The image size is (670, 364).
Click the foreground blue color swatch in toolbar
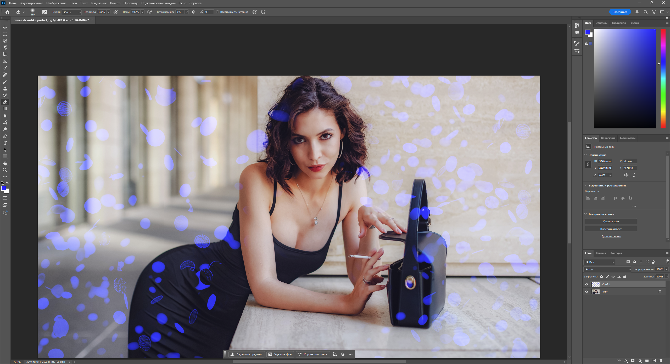(4, 188)
